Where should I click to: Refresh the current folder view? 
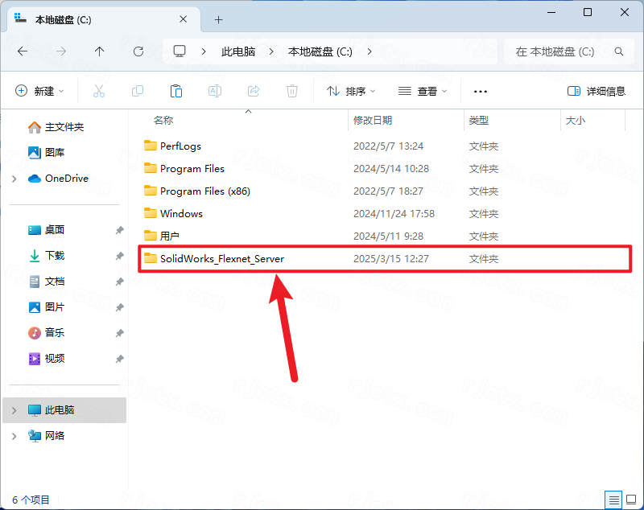click(x=138, y=51)
